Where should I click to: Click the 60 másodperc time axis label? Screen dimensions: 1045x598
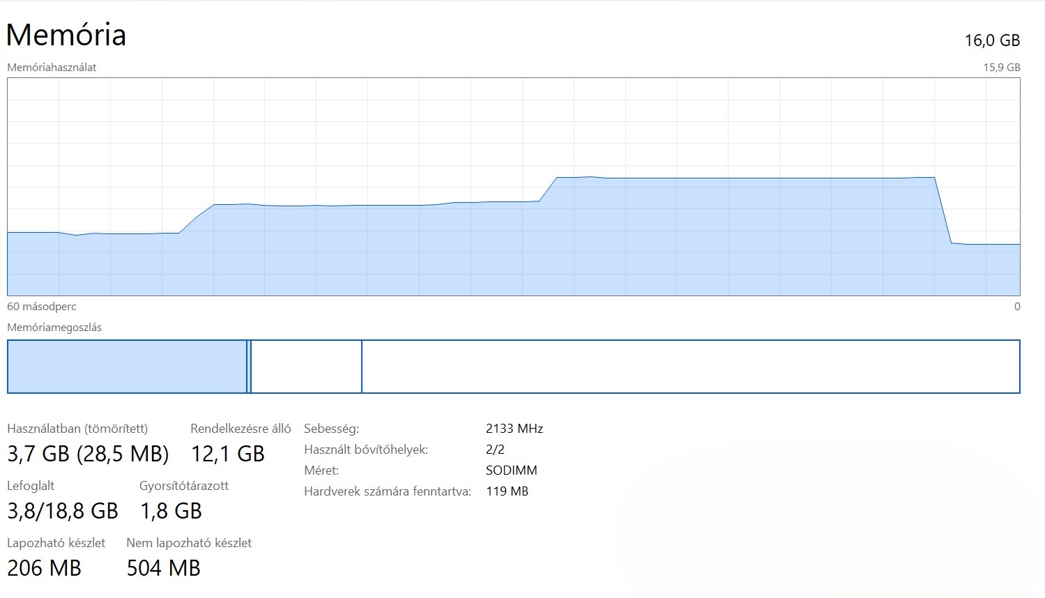42,307
